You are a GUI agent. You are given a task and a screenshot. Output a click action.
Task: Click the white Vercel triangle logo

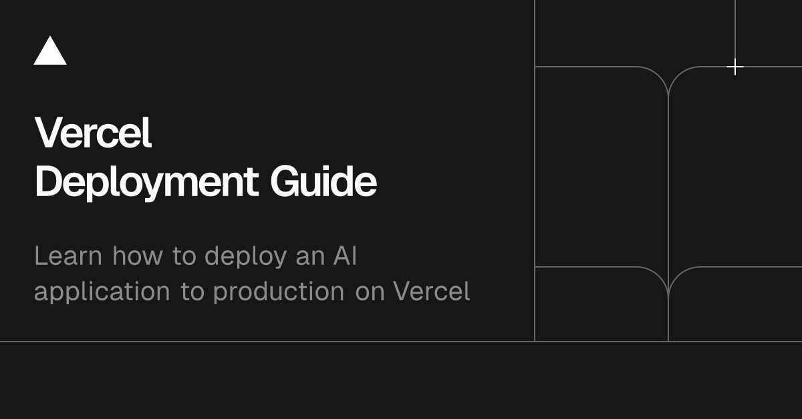(x=50, y=52)
